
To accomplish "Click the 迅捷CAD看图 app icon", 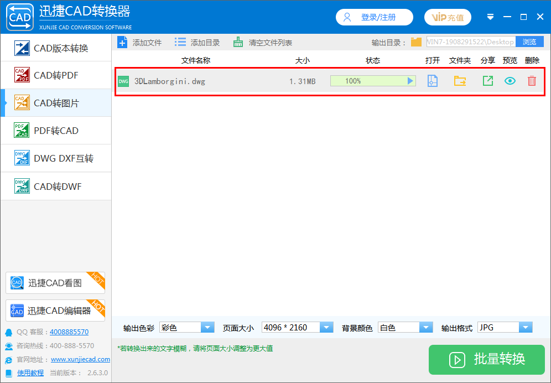I will pyautogui.click(x=17, y=282).
